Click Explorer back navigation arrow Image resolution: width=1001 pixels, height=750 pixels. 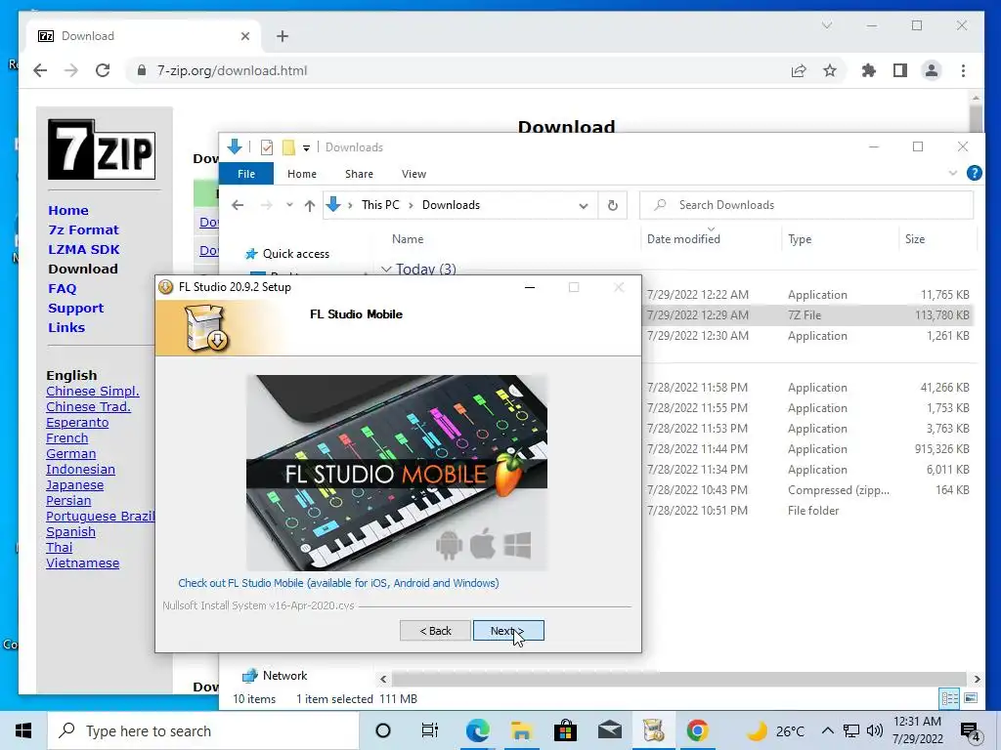click(238, 205)
